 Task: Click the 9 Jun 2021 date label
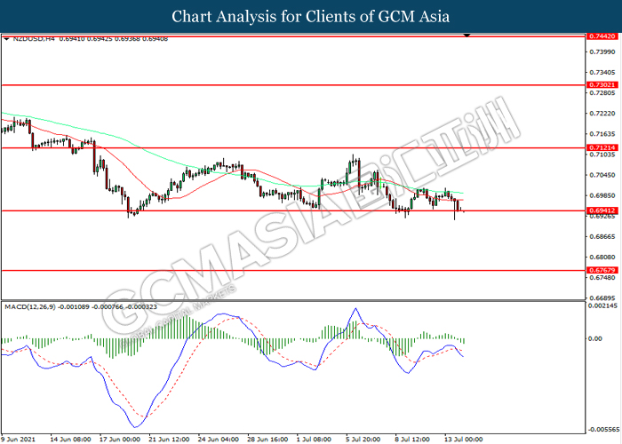[x=18, y=440]
